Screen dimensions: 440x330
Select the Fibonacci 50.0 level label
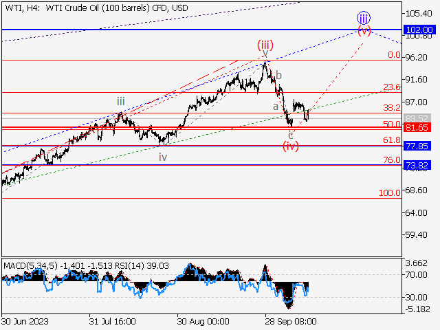(x=392, y=124)
